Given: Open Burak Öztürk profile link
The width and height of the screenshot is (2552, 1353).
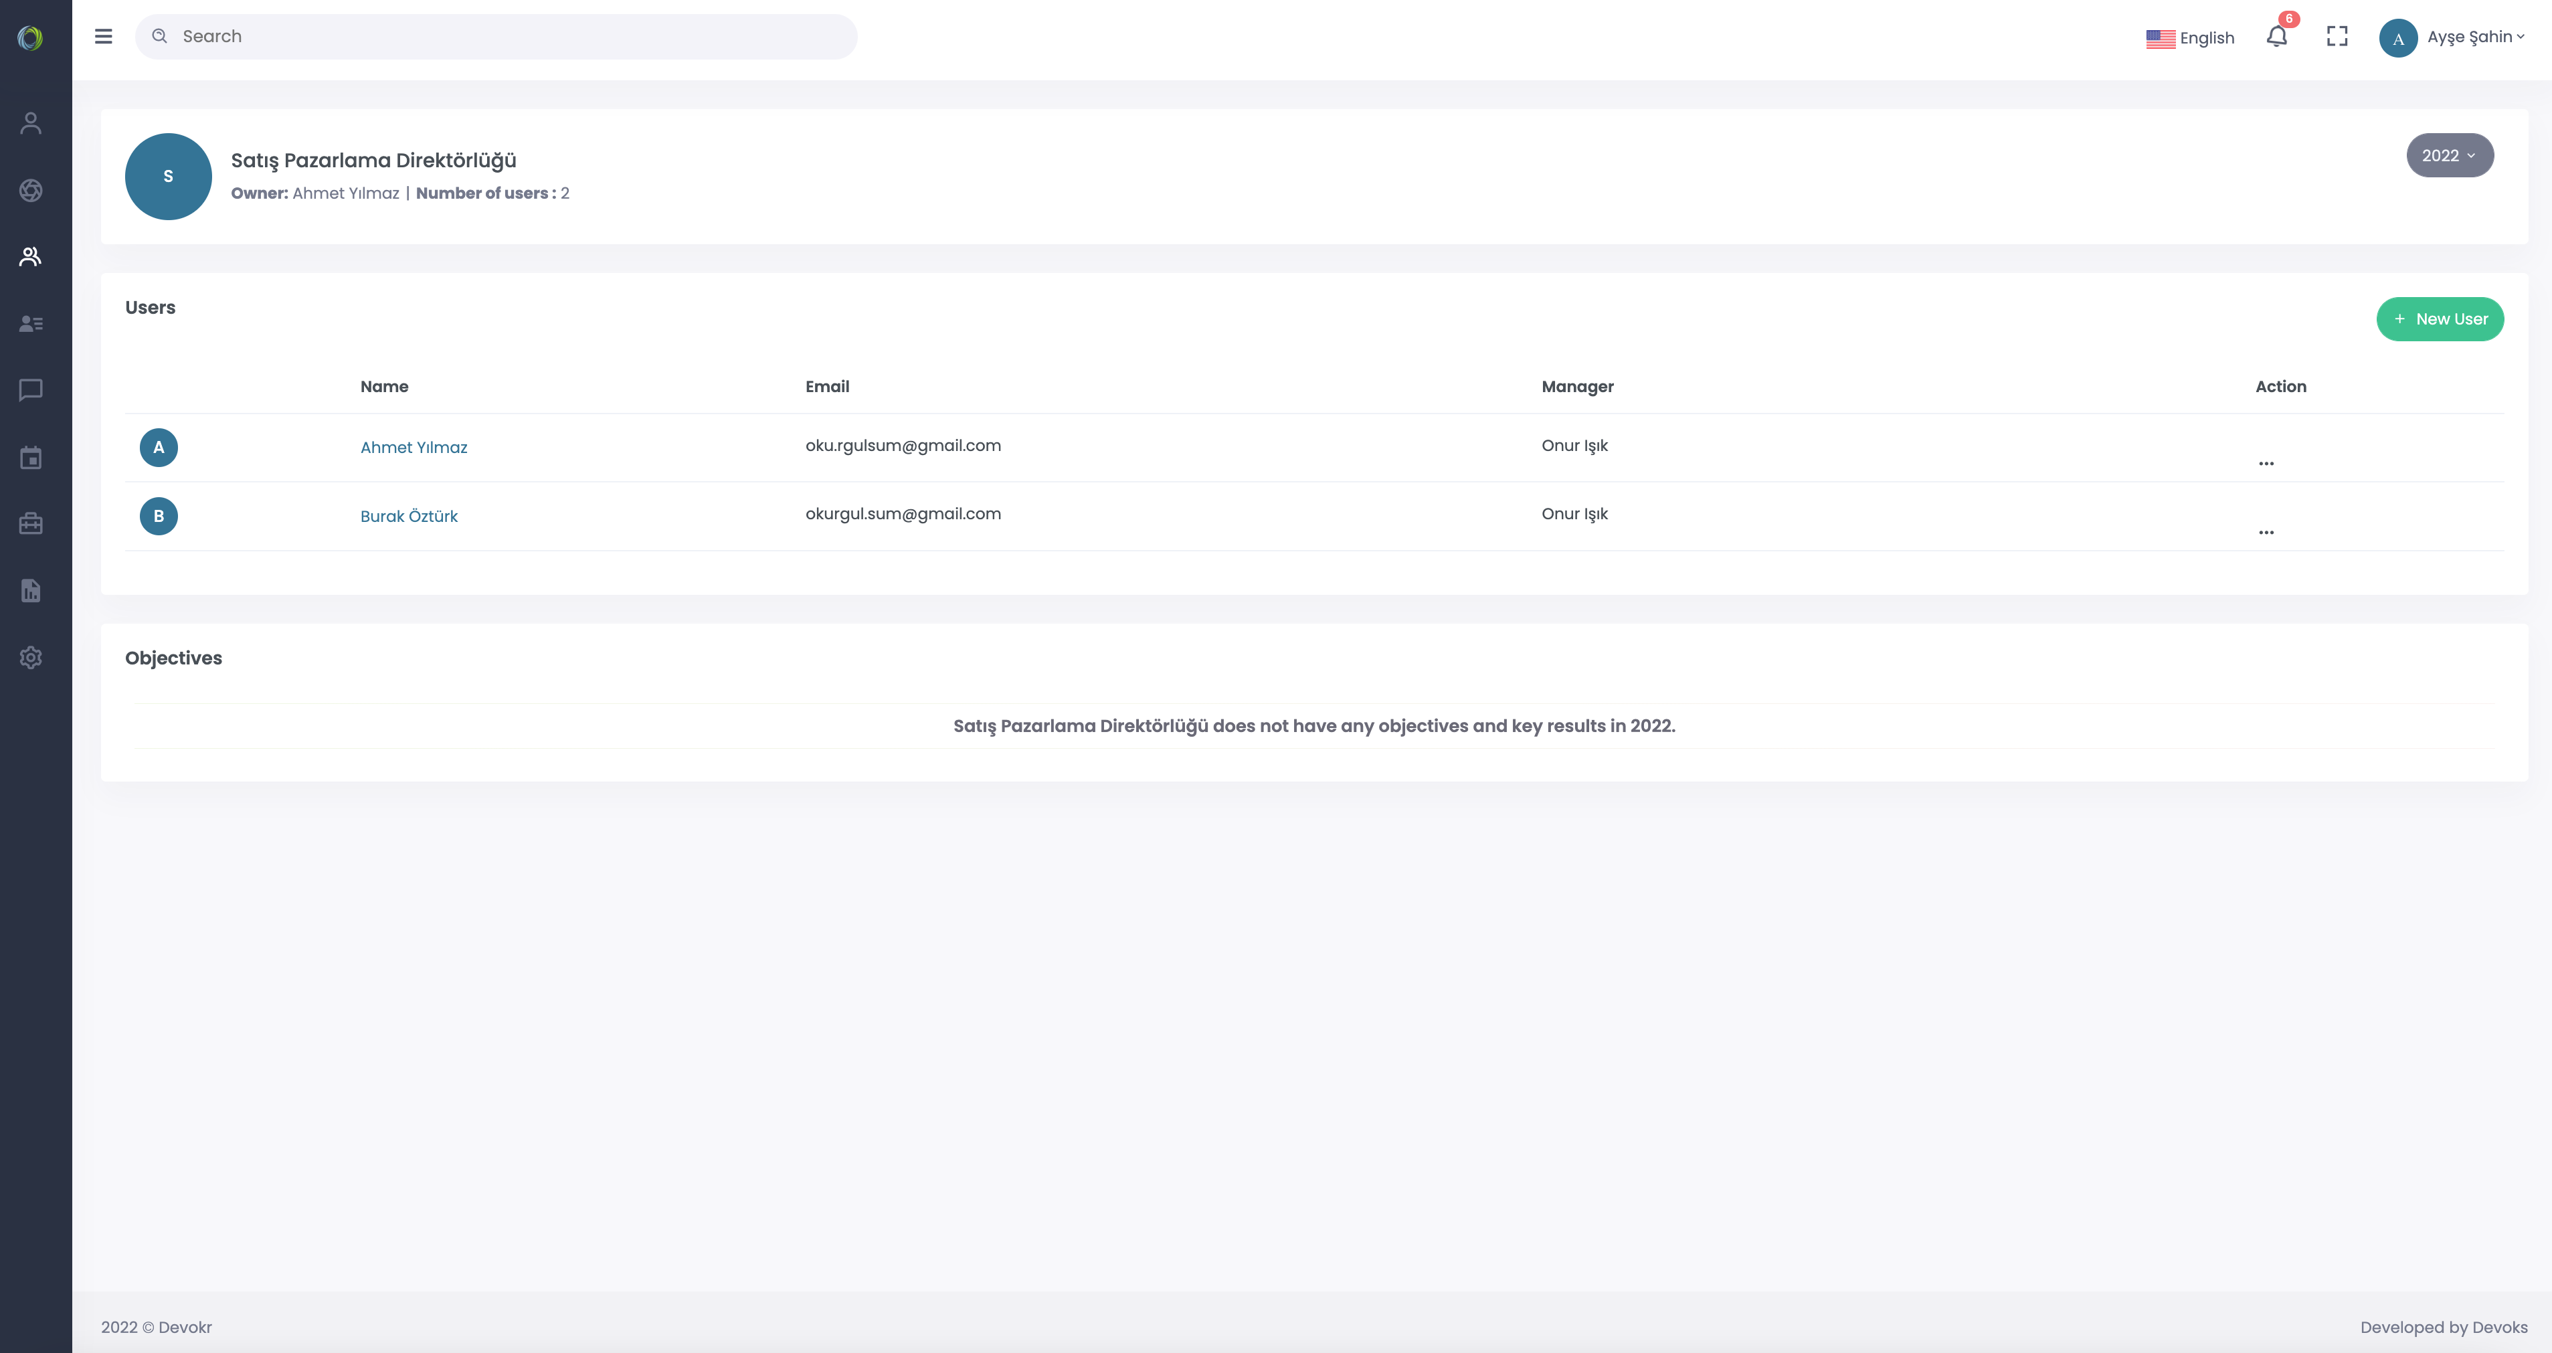Looking at the screenshot, I should [408, 516].
